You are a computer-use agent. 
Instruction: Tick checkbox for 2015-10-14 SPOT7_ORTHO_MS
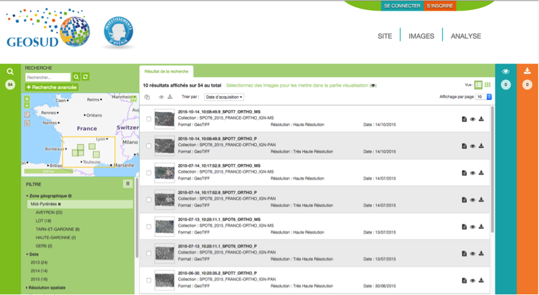coord(149,119)
